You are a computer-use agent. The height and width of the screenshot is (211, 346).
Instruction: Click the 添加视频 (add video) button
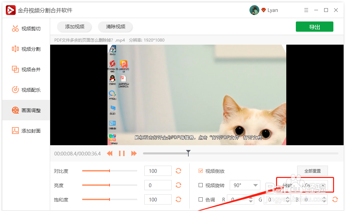pos(75,27)
